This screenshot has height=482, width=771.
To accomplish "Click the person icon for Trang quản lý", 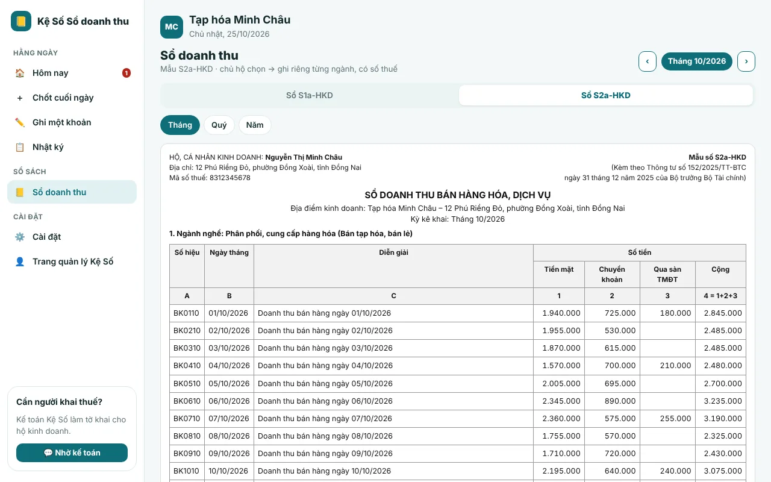I will [x=20, y=261].
